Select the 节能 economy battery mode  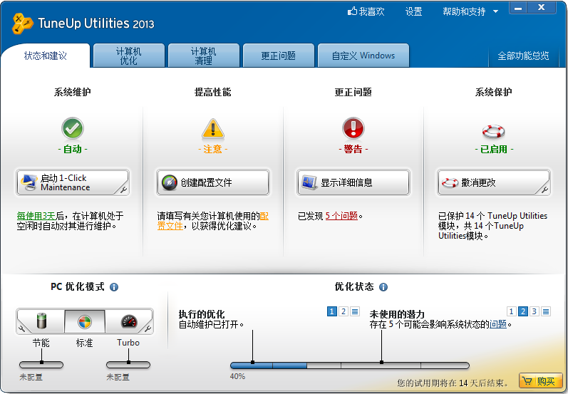click(x=41, y=321)
